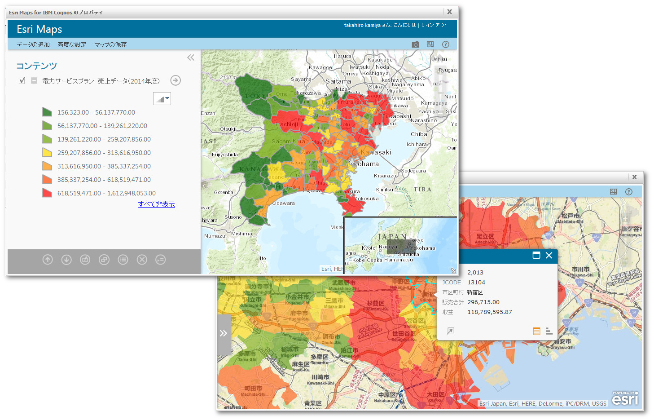Viewport: 654px width, 420px height.
Task: Click the すべて非表示 link
Action: [157, 204]
